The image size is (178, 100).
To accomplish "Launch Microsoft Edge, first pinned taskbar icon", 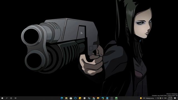I will (x=62, y=98).
